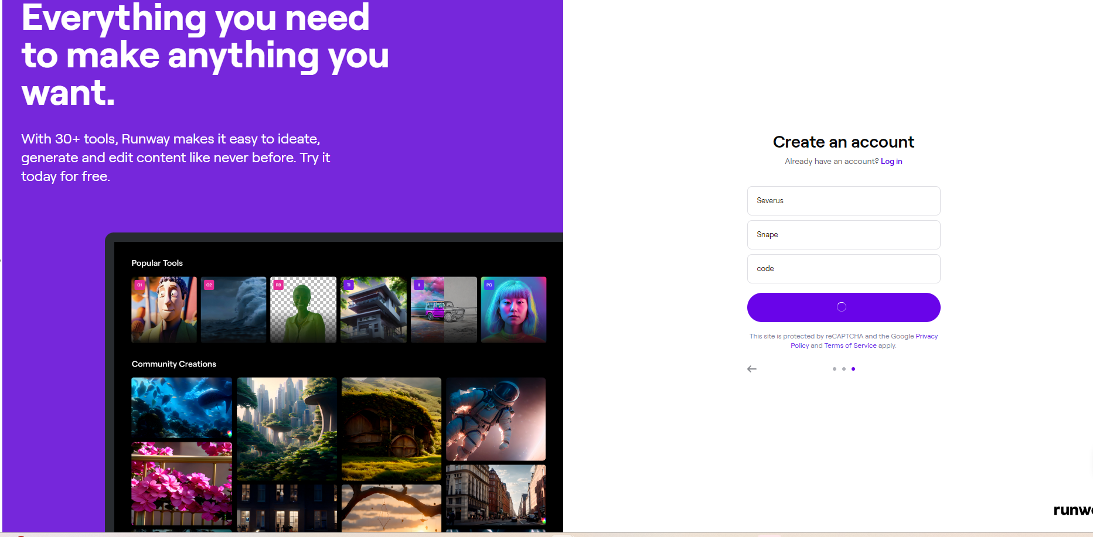Open the Google Privacy Policy link
1093x537 pixels.
927,336
